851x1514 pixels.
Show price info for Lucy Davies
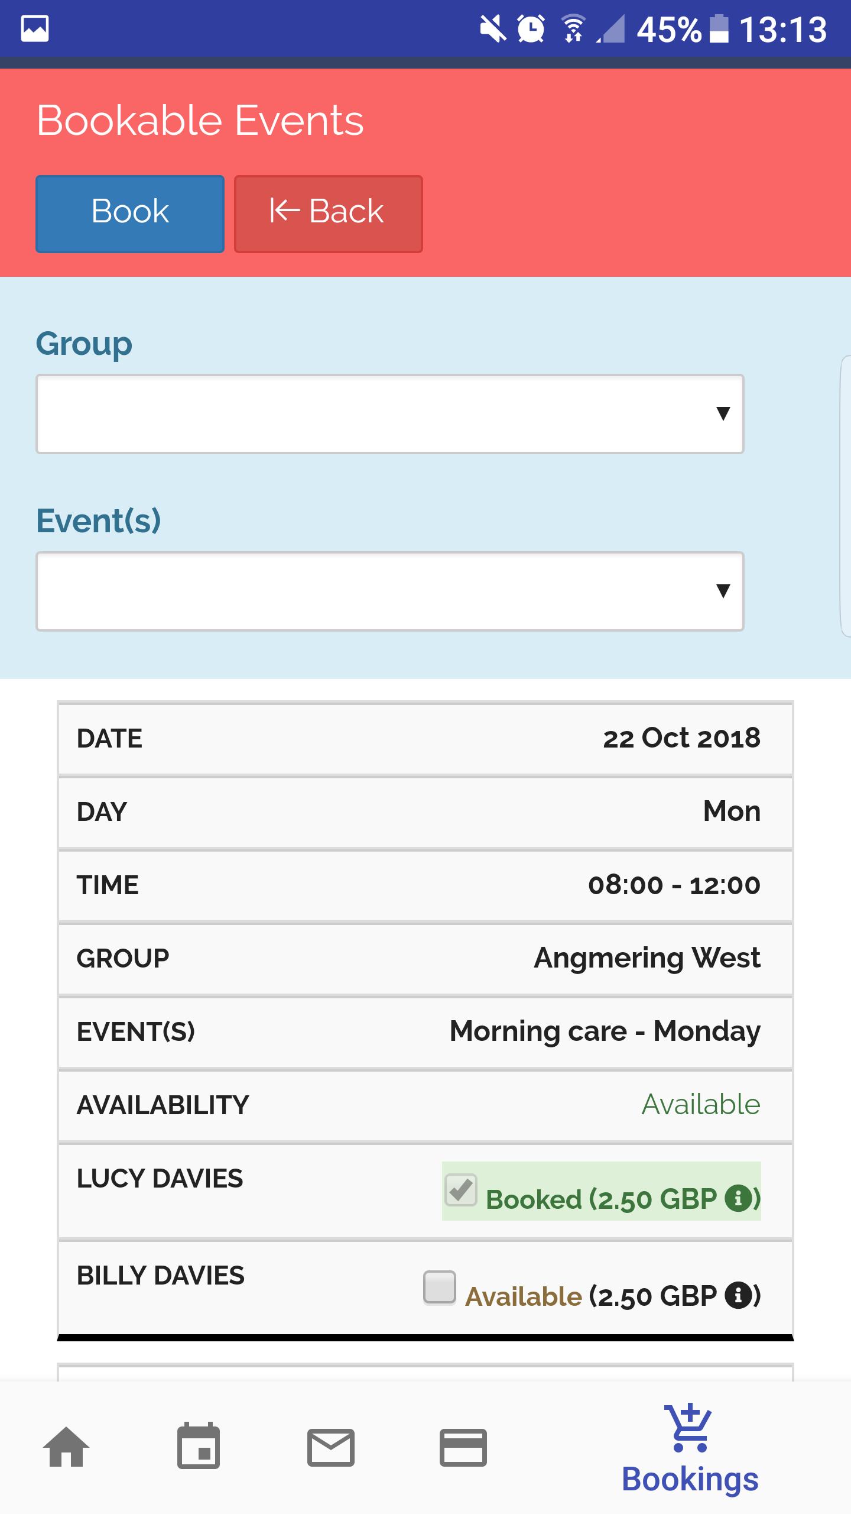[x=738, y=1198]
